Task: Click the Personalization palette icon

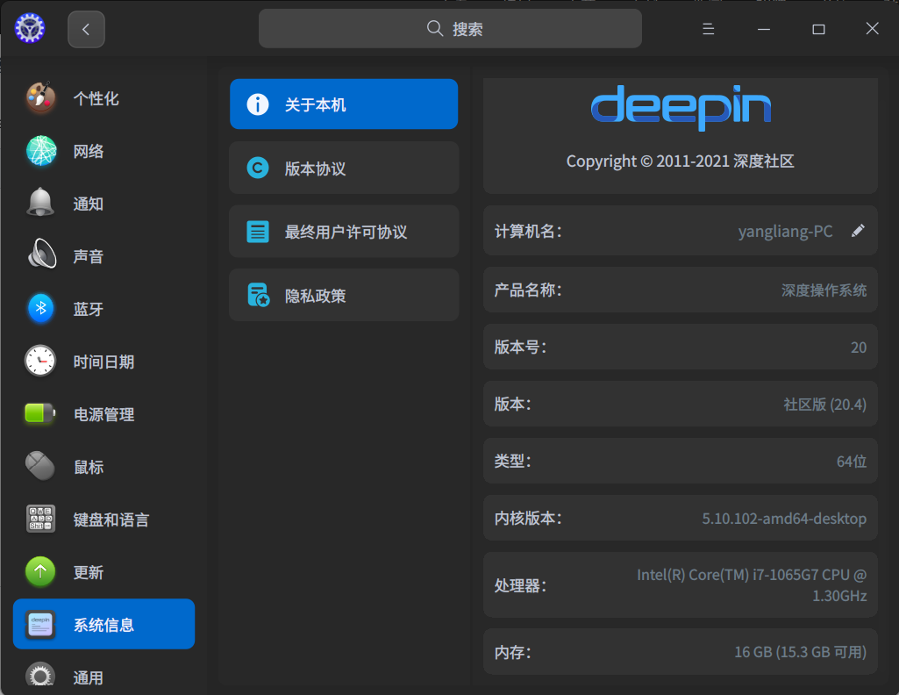Action: tap(40, 97)
